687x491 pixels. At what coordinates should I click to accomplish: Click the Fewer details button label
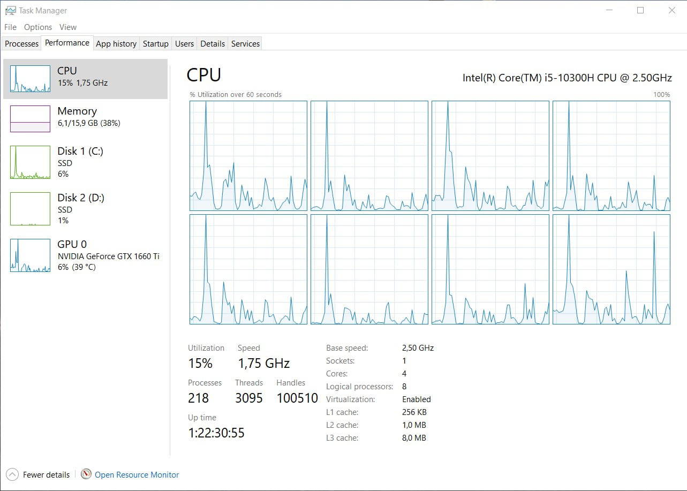tap(46, 475)
